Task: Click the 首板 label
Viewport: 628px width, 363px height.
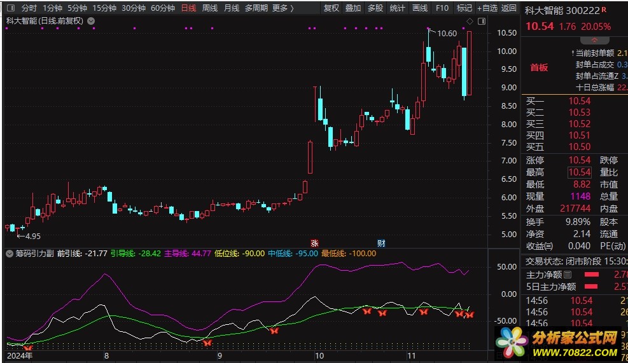Action: 539,67
